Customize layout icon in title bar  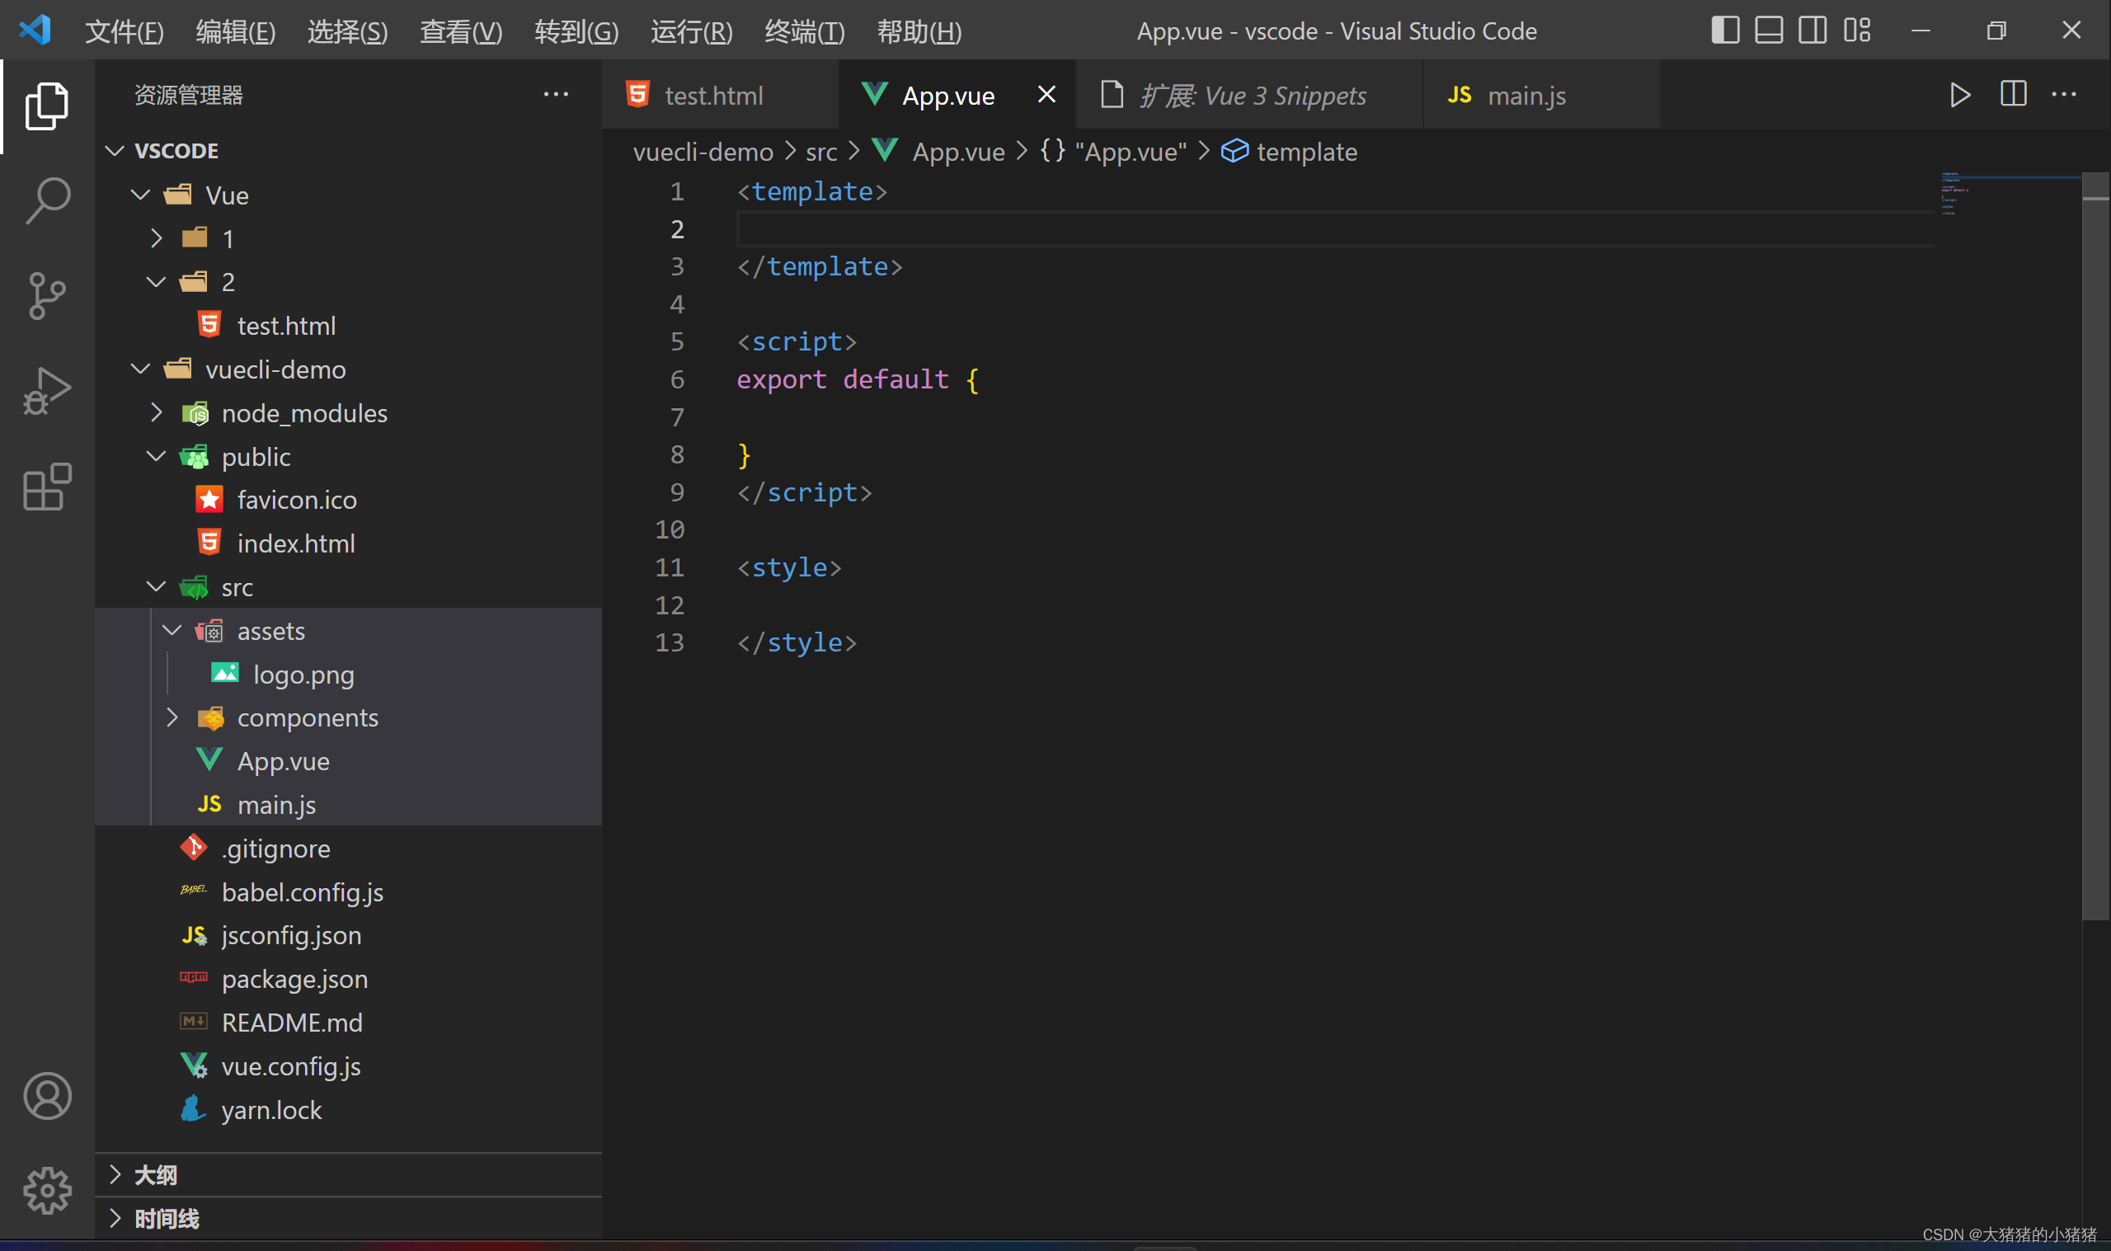coord(1856,31)
